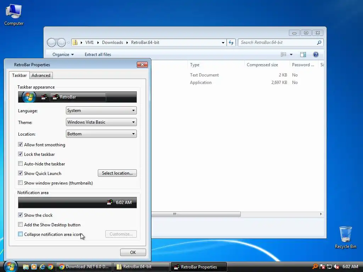Launch Internet Explorer from Quick Launch

[x=42, y=267]
